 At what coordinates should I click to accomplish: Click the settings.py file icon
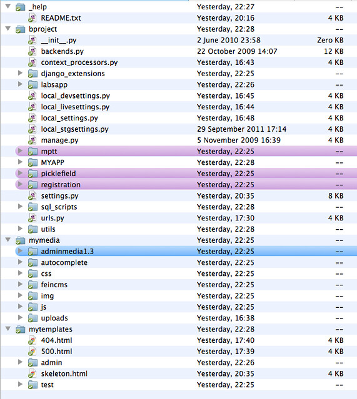(33, 195)
